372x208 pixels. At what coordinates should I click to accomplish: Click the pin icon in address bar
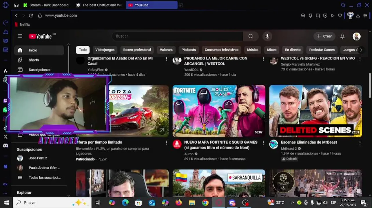pos(311,16)
